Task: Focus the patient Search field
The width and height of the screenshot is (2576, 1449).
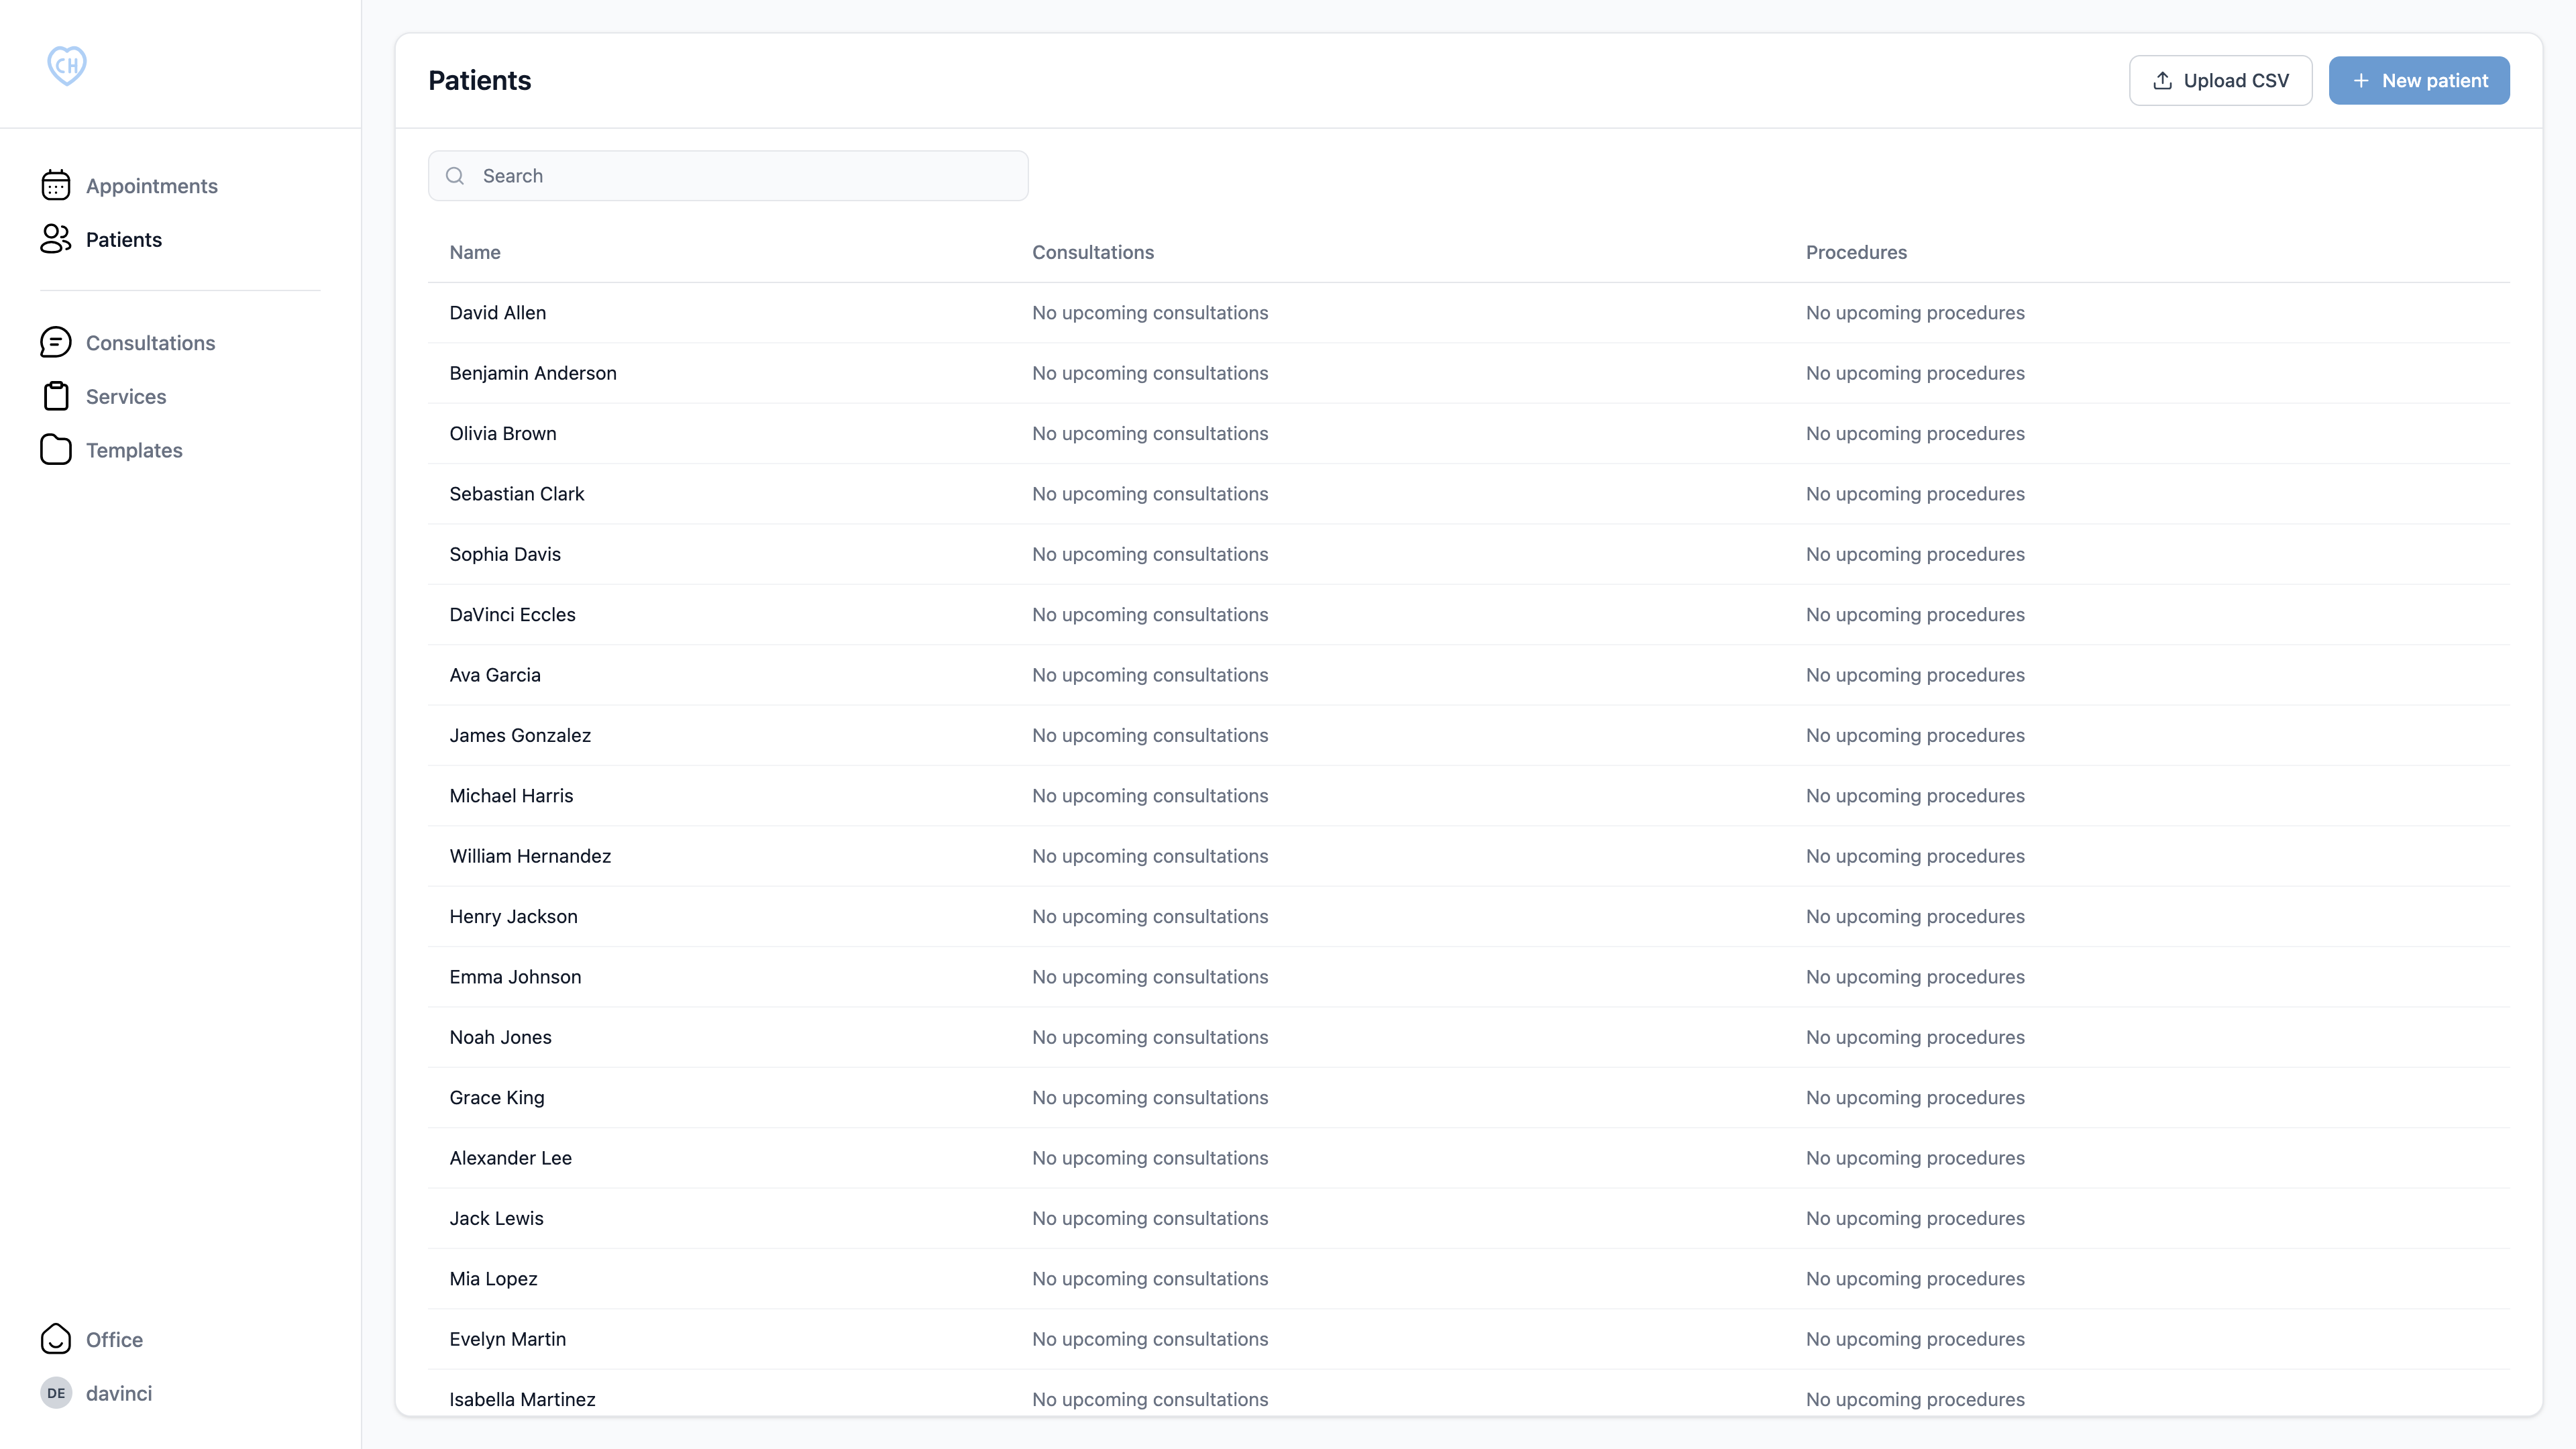Action: [x=740, y=176]
